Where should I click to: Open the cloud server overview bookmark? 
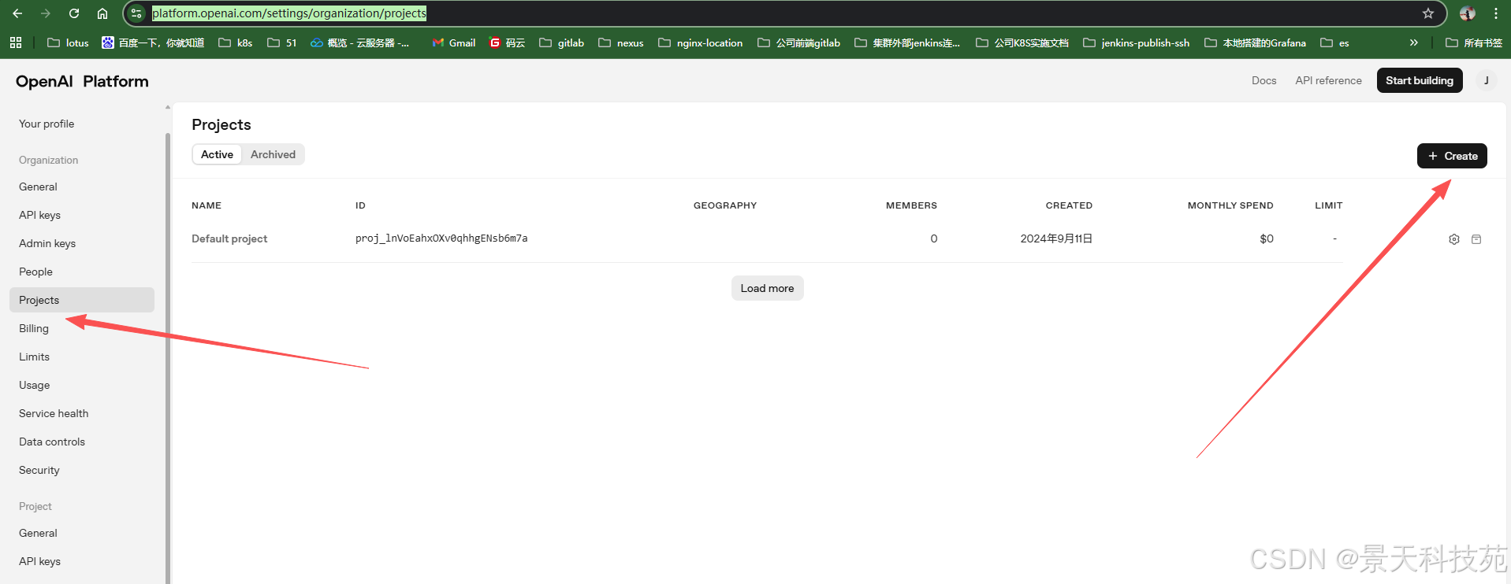360,43
